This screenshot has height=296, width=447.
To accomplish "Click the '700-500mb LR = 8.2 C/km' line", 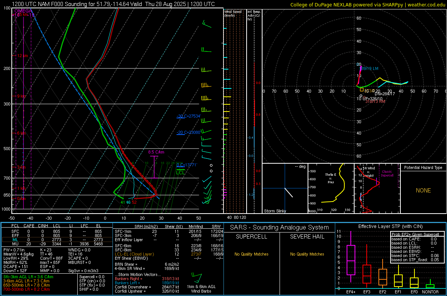I will click(x=27, y=289).
